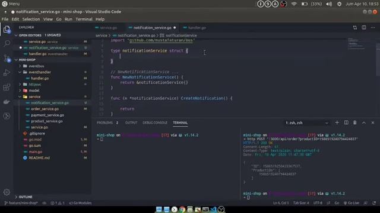Click the feedback icon in status bar
Screen dimensions: 380x213
(366, 203)
